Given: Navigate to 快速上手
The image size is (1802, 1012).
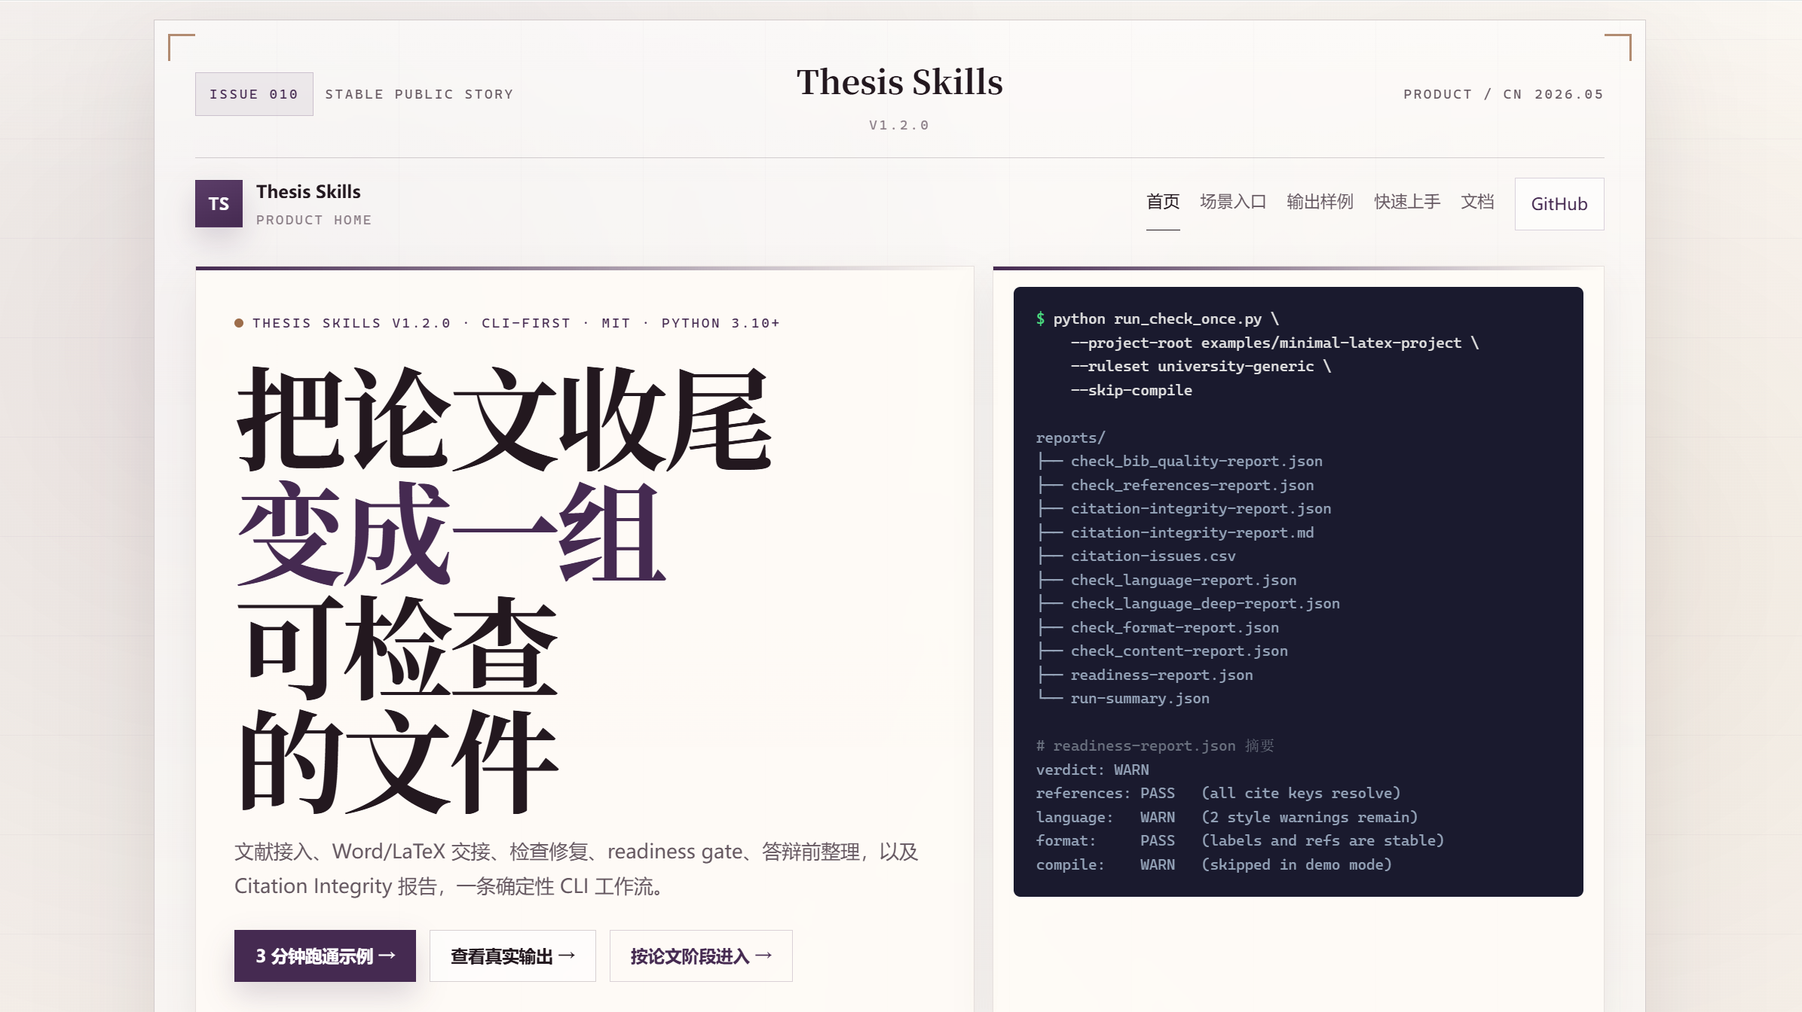Looking at the screenshot, I should point(1407,202).
